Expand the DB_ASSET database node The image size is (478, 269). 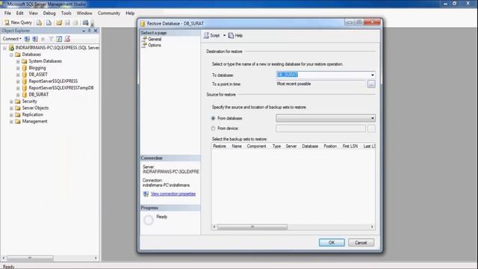(18, 75)
